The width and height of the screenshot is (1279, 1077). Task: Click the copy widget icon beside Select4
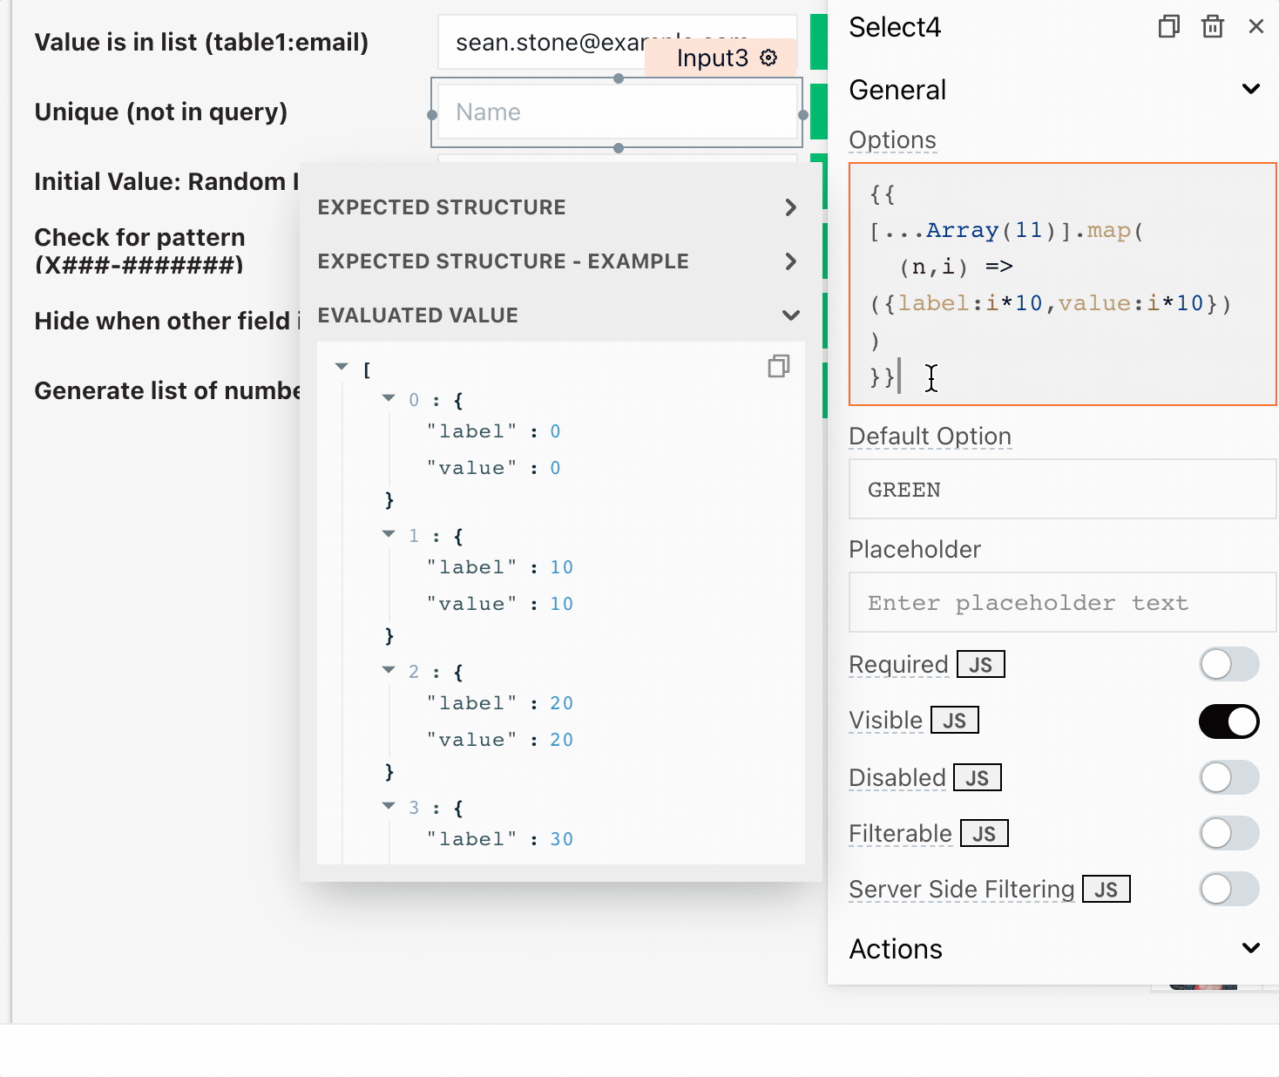pos(1168,27)
